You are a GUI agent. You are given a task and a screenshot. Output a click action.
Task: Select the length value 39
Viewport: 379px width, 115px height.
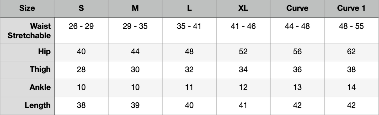pyautogui.click(x=135, y=106)
